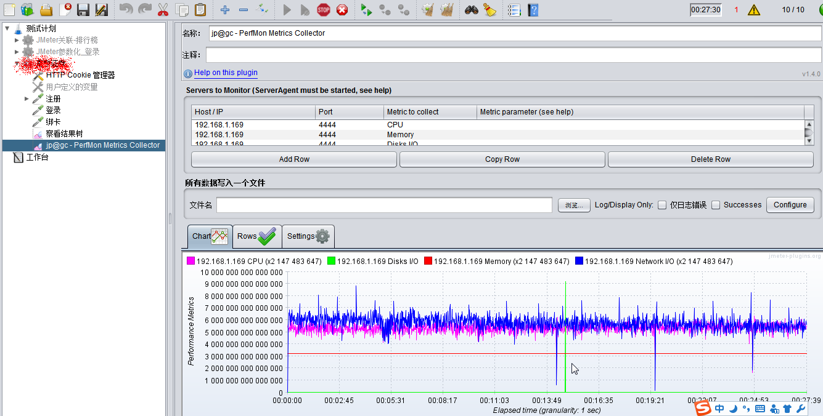The width and height of the screenshot is (823, 416).
Task: Select the 工作台 workbench node
Action: point(37,157)
